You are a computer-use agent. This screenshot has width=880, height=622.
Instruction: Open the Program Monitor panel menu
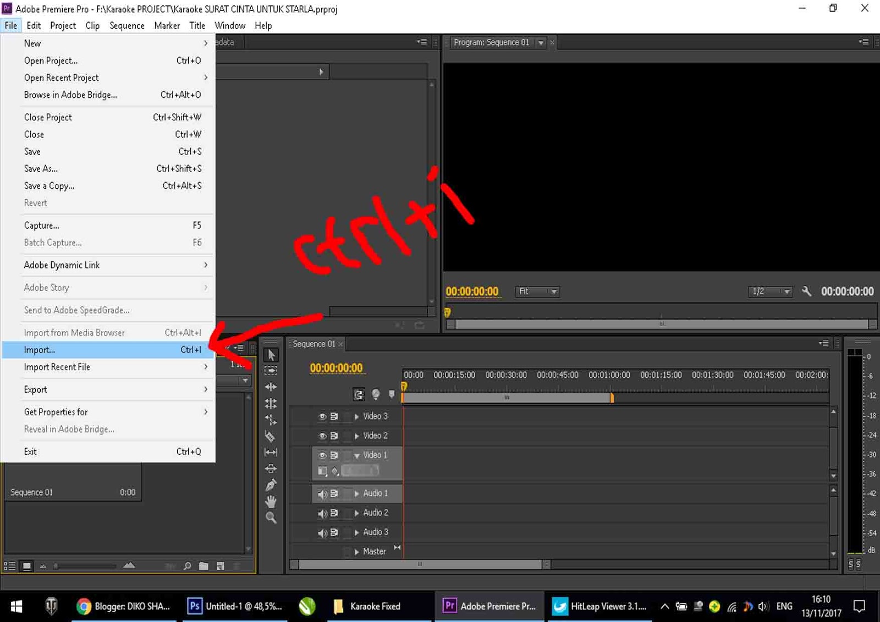864,42
